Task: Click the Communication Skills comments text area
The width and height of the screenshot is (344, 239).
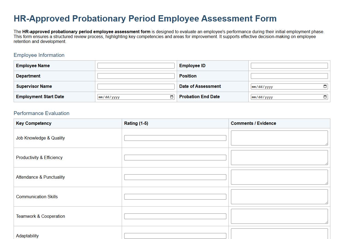Action: [x=279, y=197]
